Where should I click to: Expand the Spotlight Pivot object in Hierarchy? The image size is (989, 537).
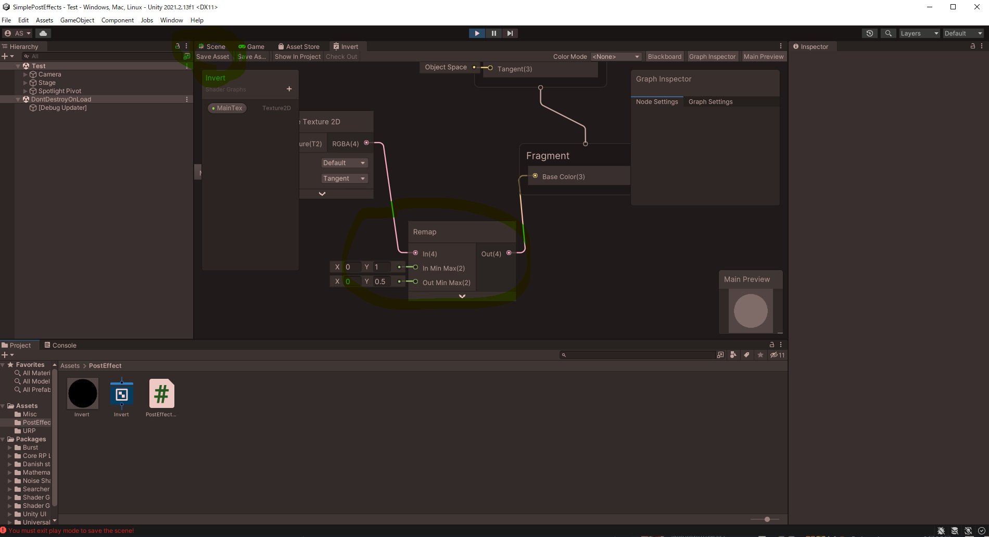tap(26, 91)
